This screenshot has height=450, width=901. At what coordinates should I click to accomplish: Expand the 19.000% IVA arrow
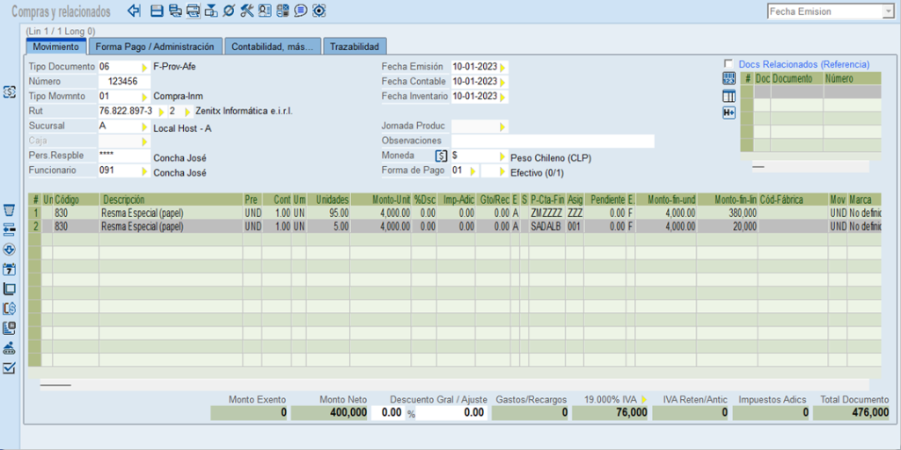pos(643,400)
